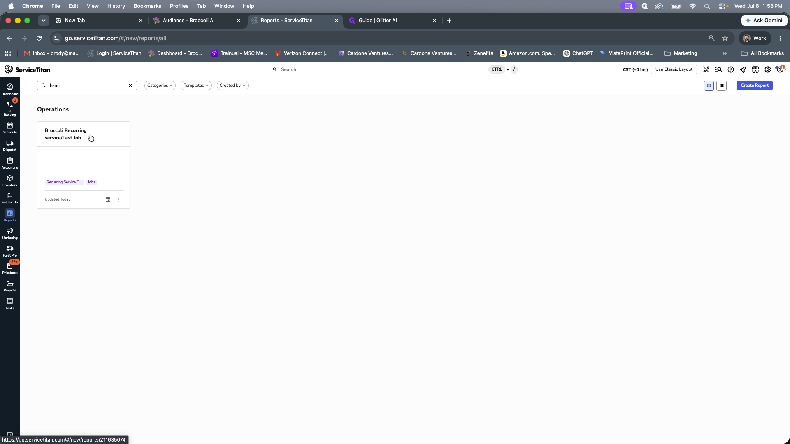Click the ServiceTitan logo
The image size is (790, 444).
click(28, 69)
